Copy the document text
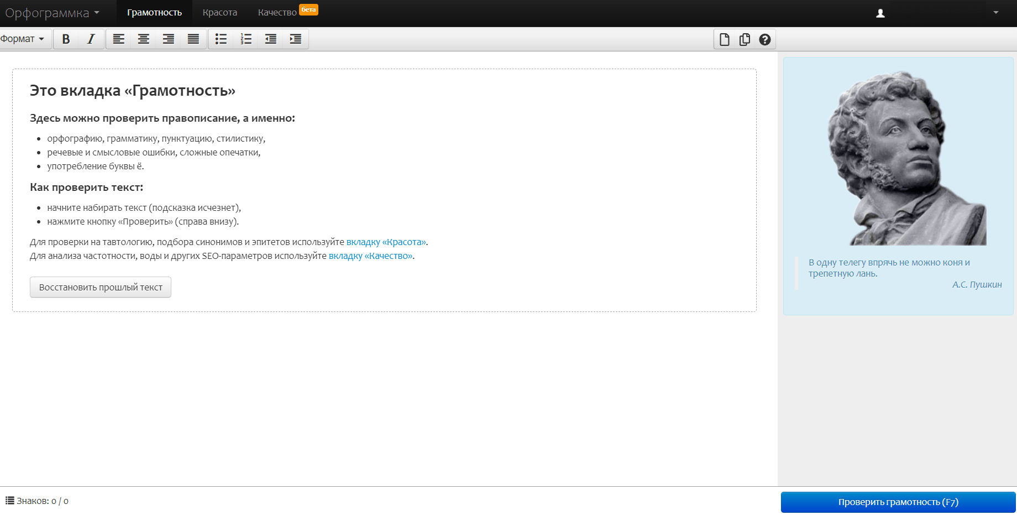Image resolution: width=1017 pixels, height=515 pixels. click(x=745, y=39)
